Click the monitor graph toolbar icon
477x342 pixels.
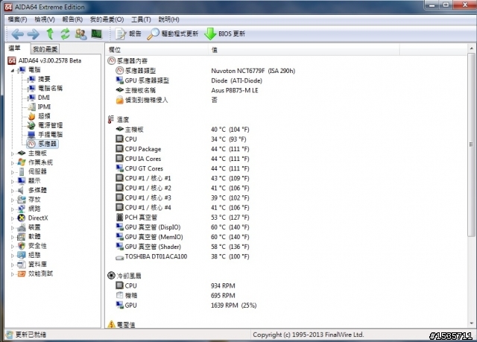pos(97,34)
